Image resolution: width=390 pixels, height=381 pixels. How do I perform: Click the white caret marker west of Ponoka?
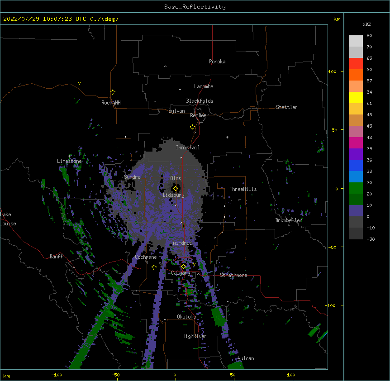165,67
